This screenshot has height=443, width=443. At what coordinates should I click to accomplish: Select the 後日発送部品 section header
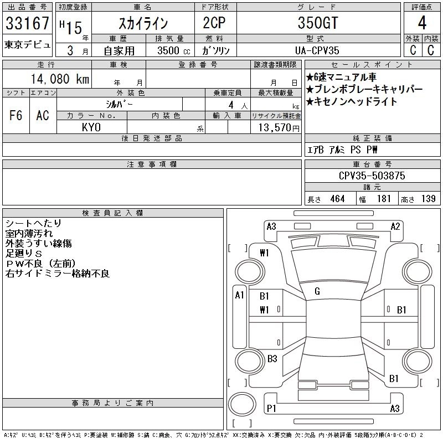click(152, 138)
